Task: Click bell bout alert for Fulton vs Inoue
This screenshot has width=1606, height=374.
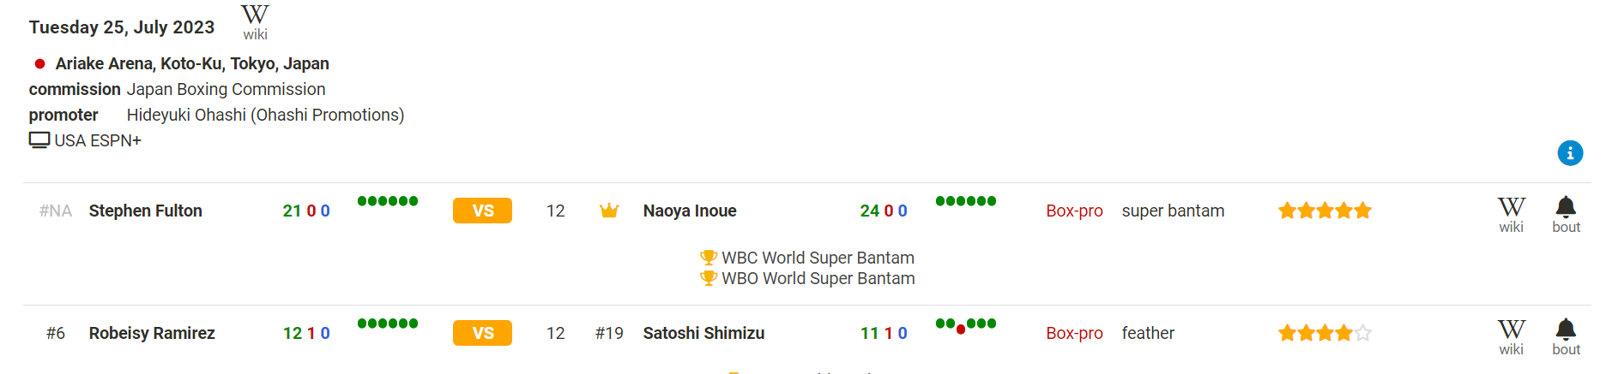Action: tap(1566, 215)
